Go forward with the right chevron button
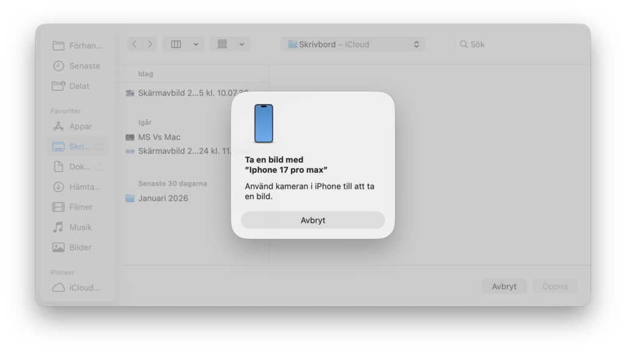626x353 pixels. pyautogui.click(x=150, y=44)
